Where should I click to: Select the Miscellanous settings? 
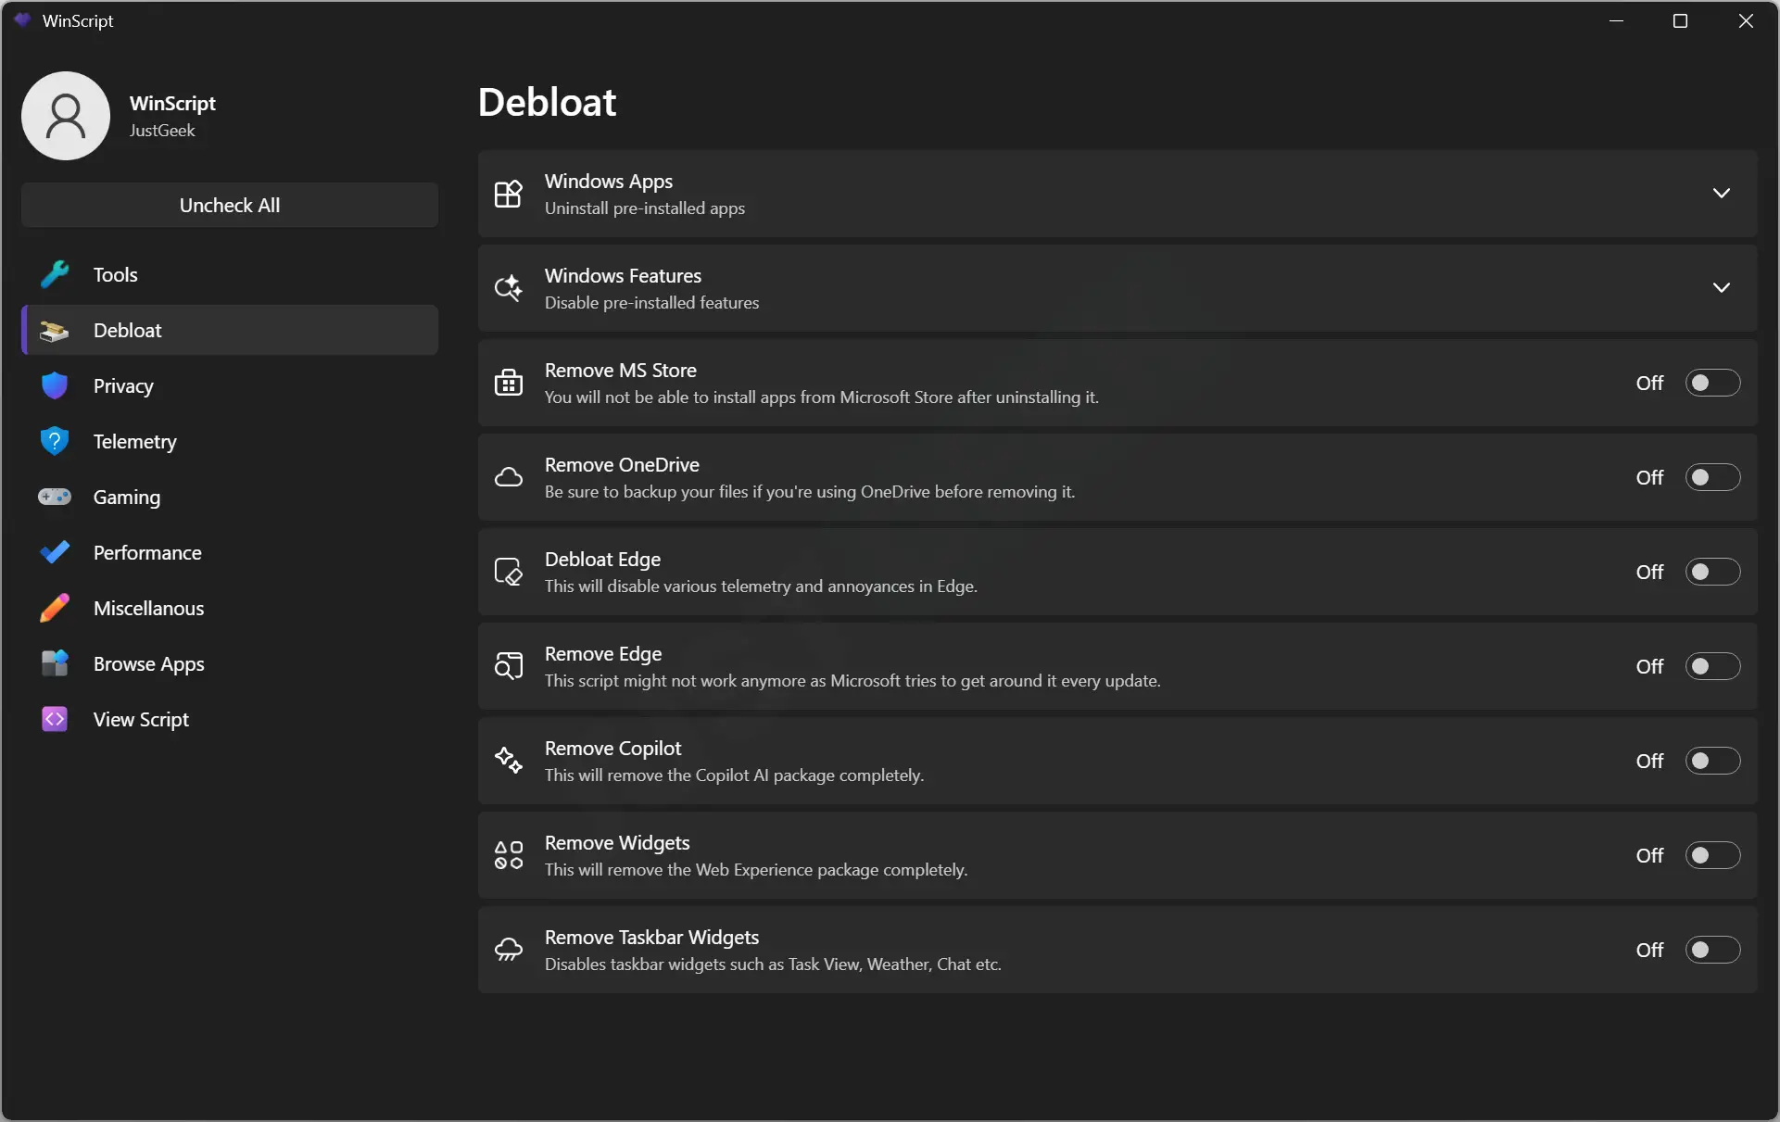[x=148, y=608]
